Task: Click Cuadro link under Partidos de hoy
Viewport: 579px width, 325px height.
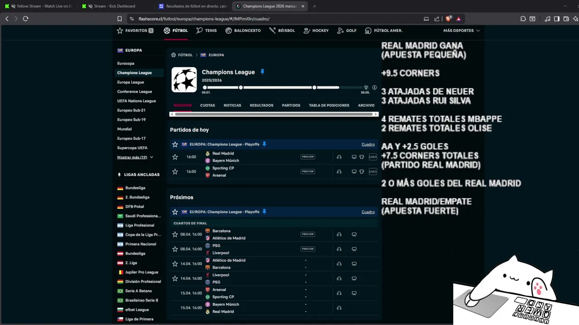Action: pyautogui.click(x=368, y=144)
